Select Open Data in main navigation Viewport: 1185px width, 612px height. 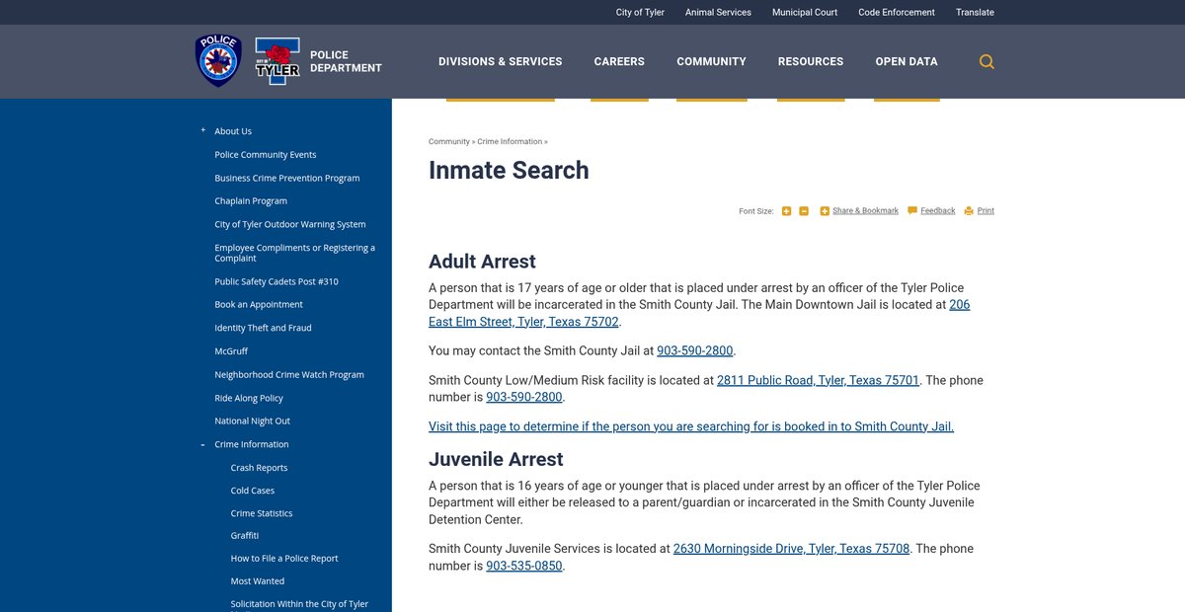coord(906,61)
